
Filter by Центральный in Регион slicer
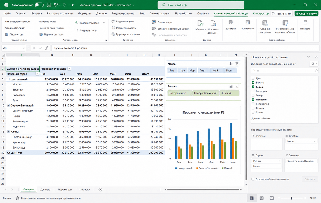click(179, 93)
